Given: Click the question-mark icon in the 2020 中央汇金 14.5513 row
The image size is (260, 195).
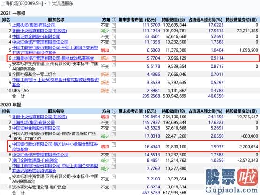Looking at the screenshot, I should pyautogui.click(x=114, y=155).
